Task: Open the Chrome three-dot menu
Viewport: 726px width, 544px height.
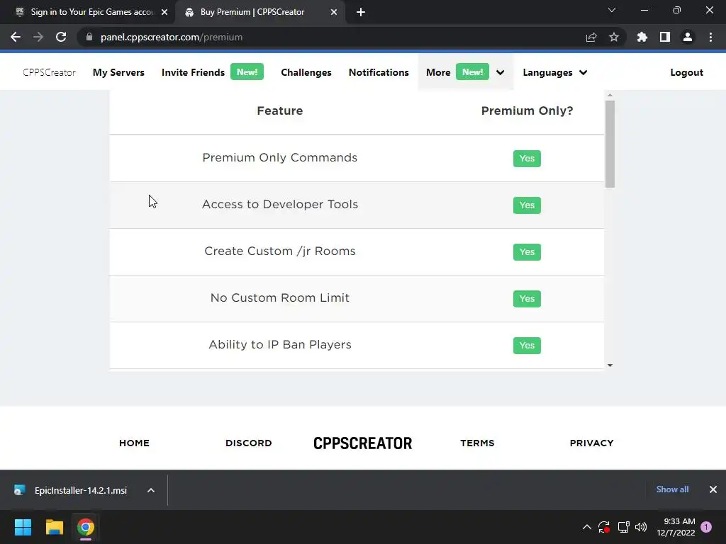Action: (x=710, y=37)
